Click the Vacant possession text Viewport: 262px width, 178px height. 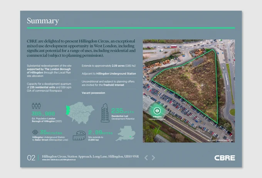(x=93, y=93)
